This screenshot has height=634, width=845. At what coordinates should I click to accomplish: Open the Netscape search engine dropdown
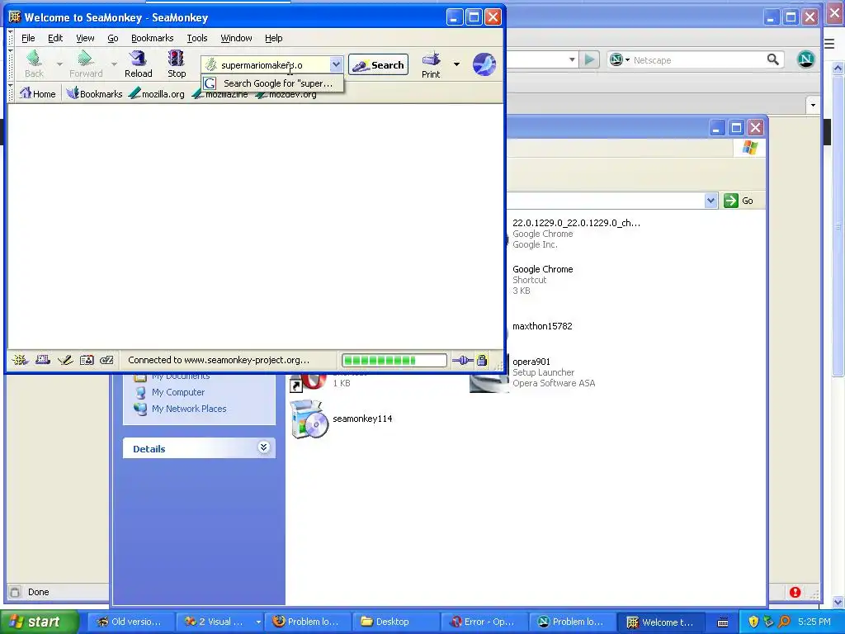[x=620, y=59]
